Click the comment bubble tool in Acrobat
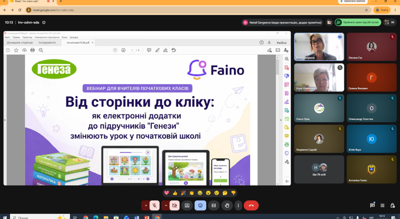 click(x=149, y=50)
